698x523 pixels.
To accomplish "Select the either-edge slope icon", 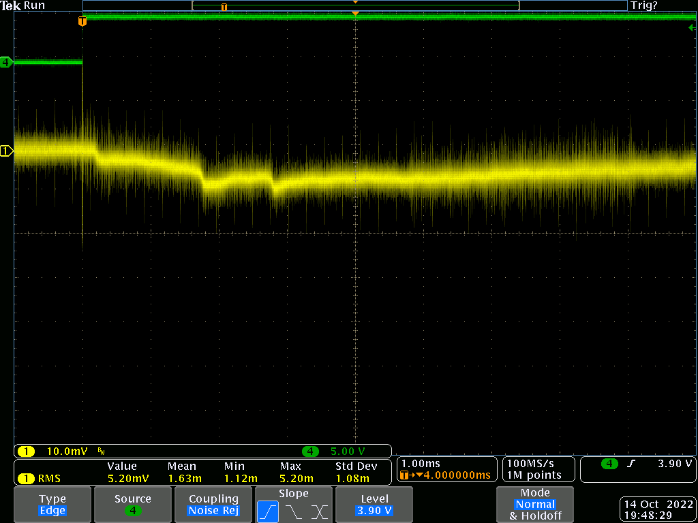I will (319, 511).
